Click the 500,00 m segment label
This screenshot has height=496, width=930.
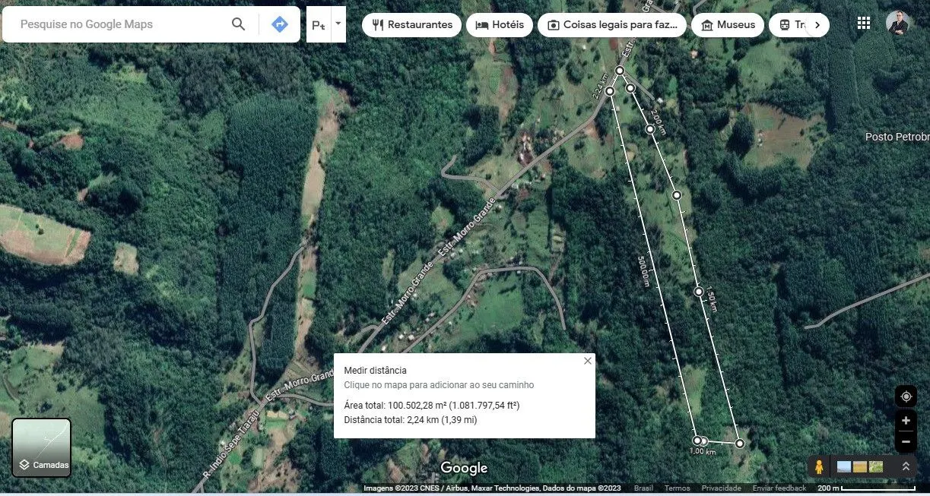click(x=645, y=270)
